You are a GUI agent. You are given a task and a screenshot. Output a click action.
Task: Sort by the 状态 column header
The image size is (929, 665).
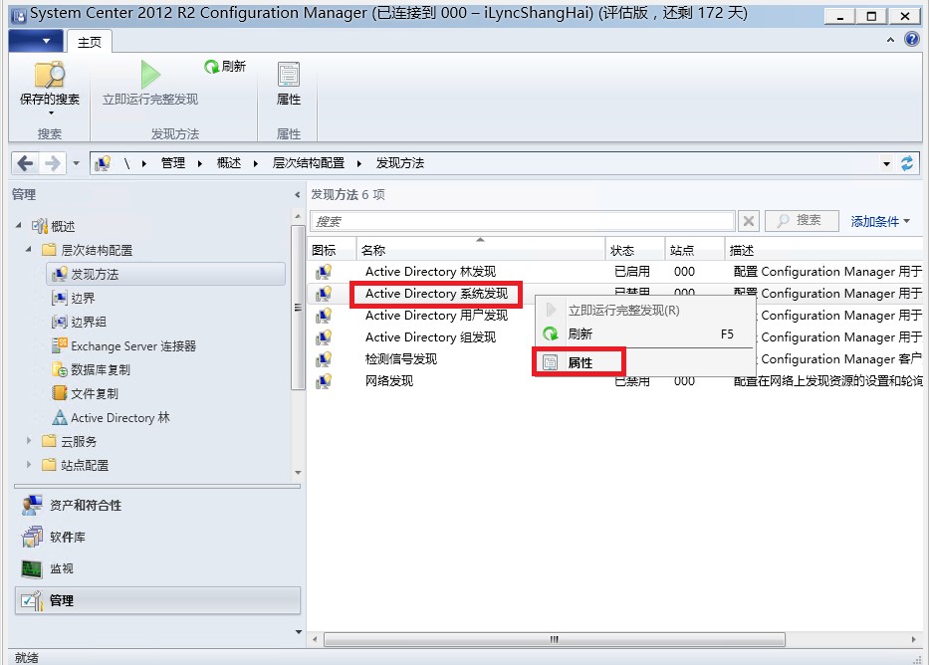[635, 249]
